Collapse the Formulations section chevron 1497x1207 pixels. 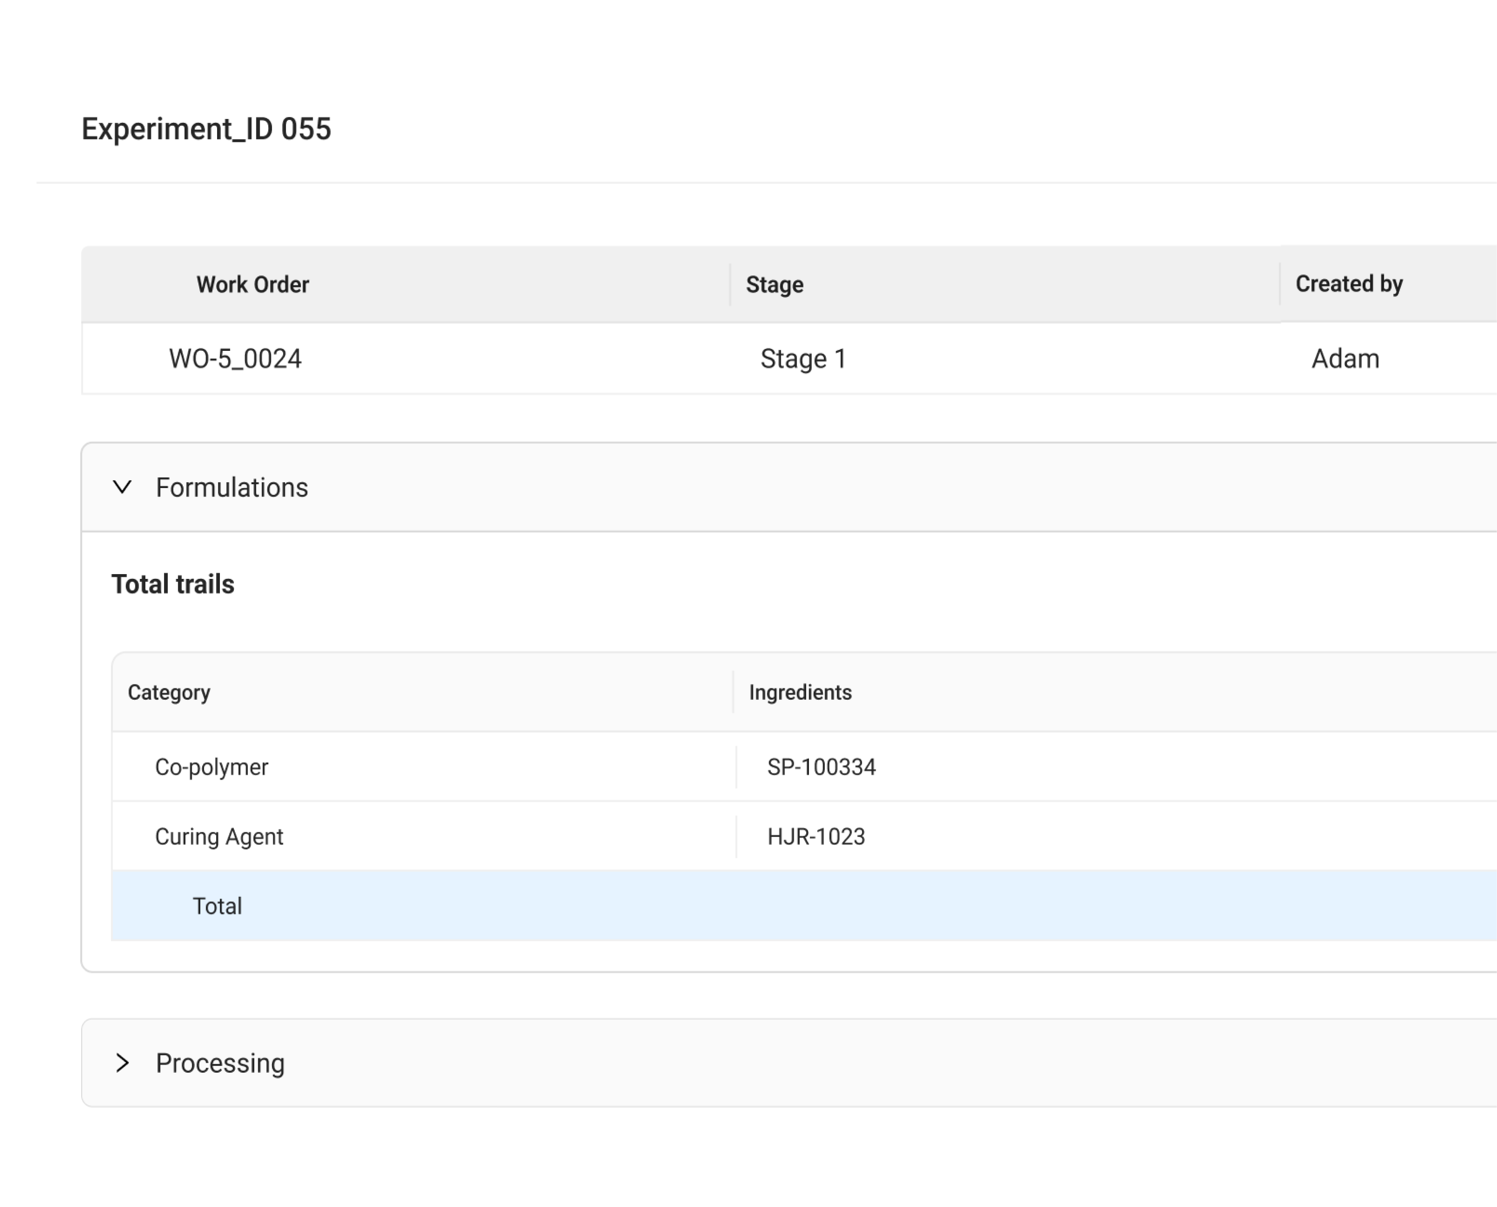point(122,488)
